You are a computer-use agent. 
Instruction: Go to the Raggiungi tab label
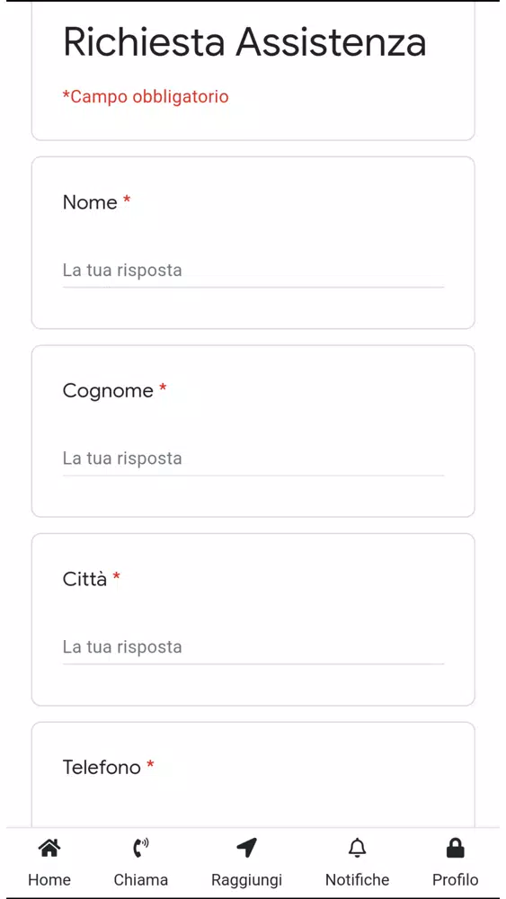tap(246, 880)
